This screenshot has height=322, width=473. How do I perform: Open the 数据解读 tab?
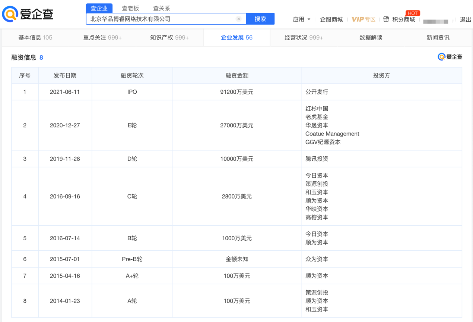coord(371,38)
